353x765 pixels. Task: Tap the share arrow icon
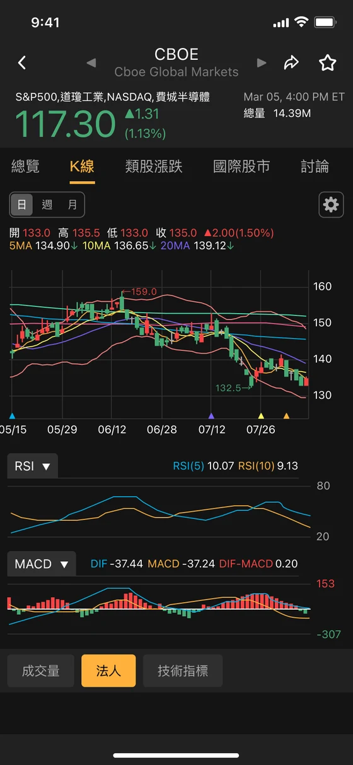coord(291,62)
